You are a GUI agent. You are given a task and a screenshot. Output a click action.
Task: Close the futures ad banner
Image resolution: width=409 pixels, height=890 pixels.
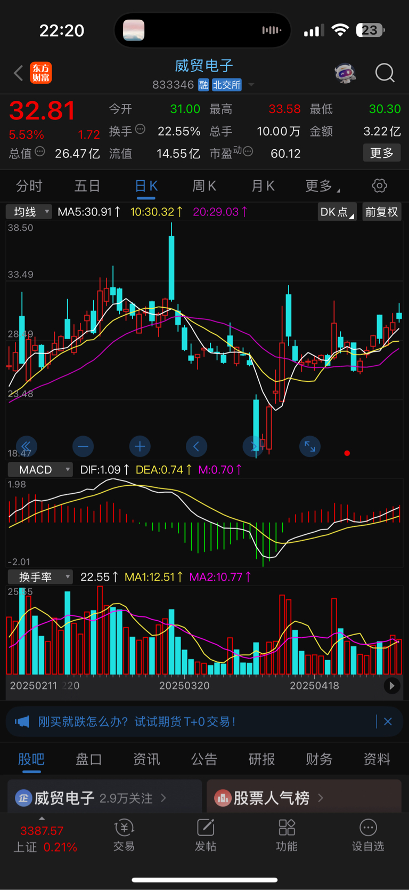388,721
